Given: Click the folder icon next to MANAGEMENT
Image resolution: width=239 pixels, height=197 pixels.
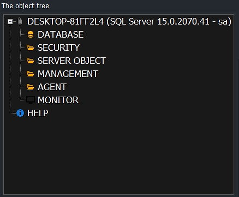Looking at the screenshot, I should click(x=31, y=74).
